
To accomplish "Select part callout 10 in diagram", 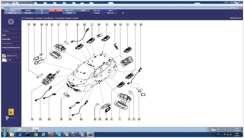I will (139, 119).
